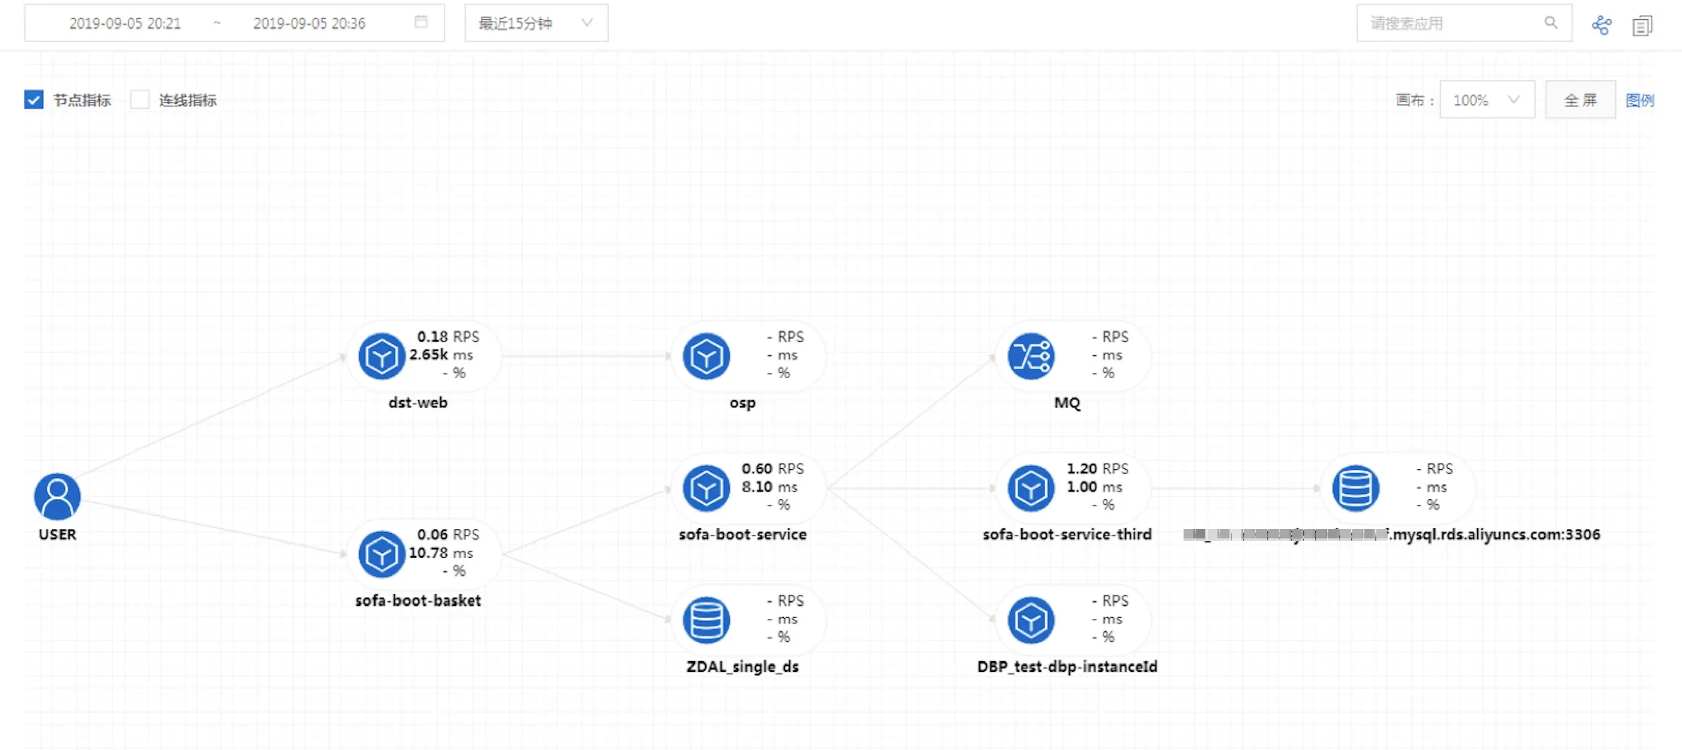Click the osp application node icon
The width and height of the screenshot is (1682, 750).
[706, 357]
